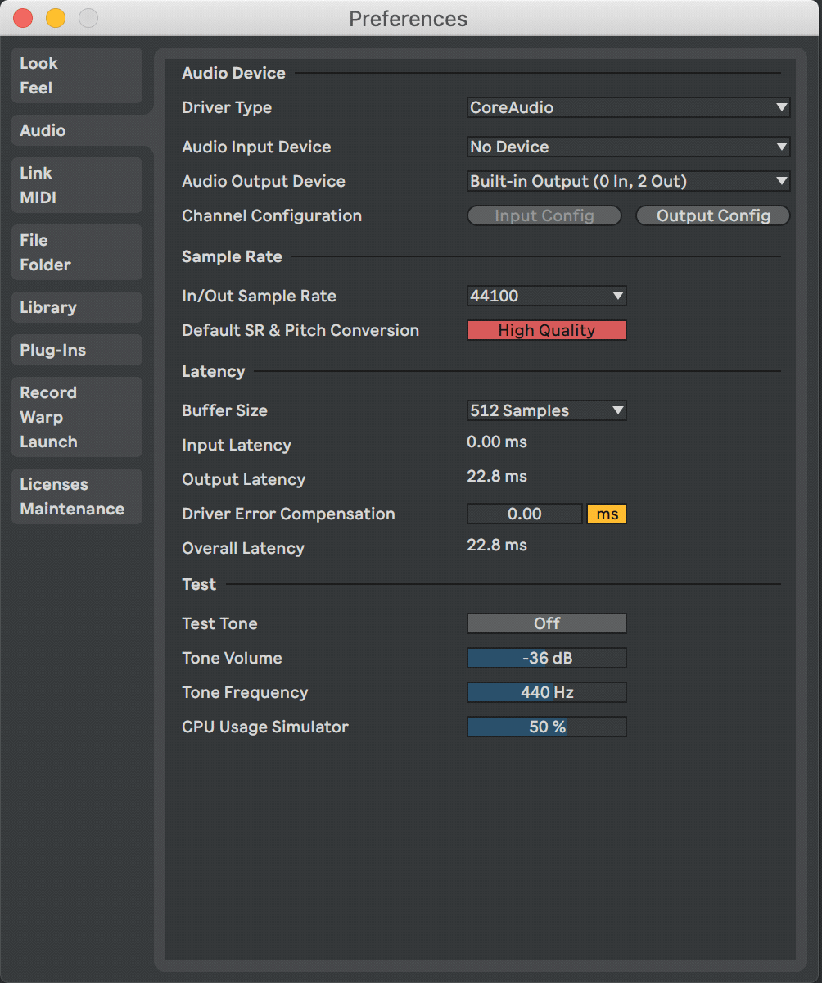Image resolution: width=822 pixels, height=983 pixels.
Task: Click the CPU Usage Simulator slider
Action: coord(546,727)
